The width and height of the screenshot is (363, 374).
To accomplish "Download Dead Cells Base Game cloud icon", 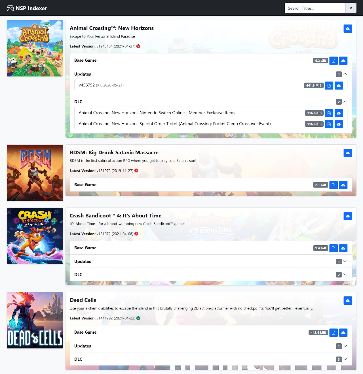I will tap(343, 333).
